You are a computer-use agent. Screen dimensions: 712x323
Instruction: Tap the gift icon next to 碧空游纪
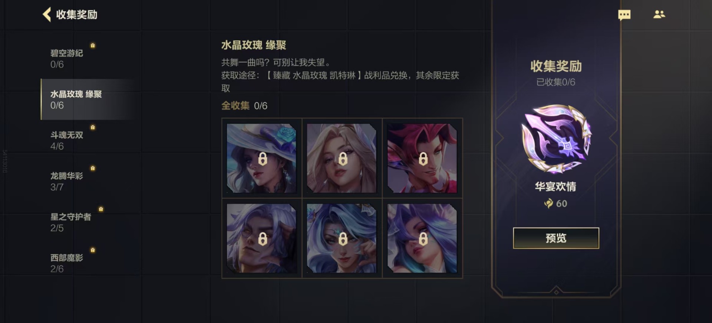coord(93,45)
